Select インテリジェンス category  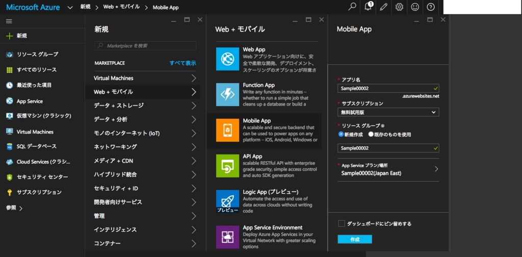[143, 229]
